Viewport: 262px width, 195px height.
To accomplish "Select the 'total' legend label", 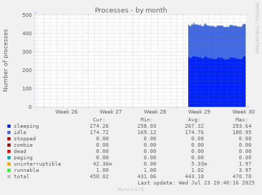I will tap(22, 177).
